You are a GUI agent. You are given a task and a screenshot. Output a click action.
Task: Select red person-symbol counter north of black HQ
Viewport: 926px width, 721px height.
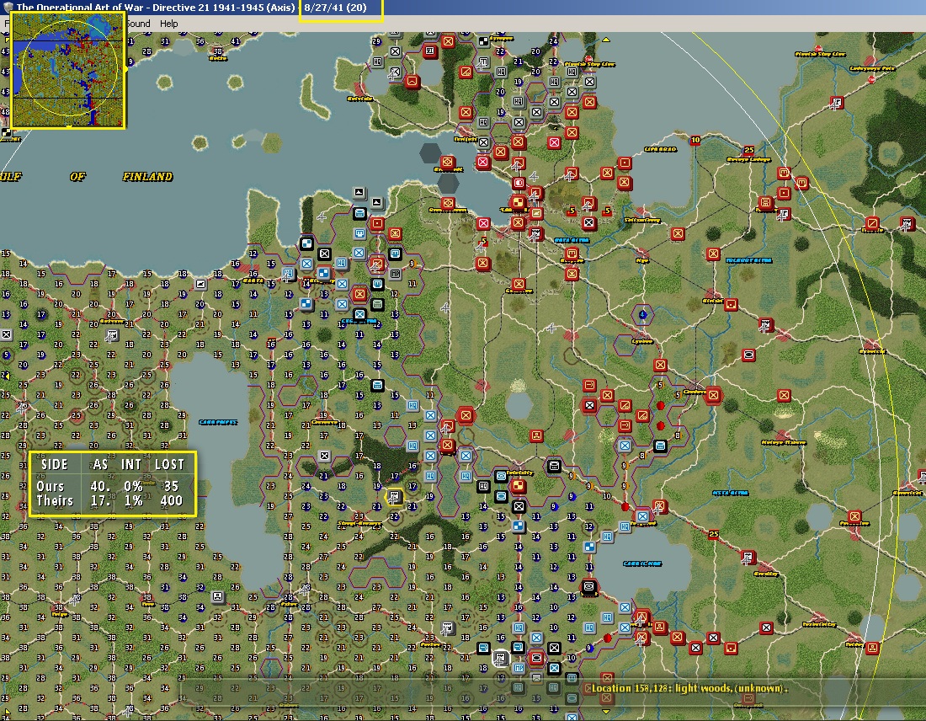coord(536,435)
